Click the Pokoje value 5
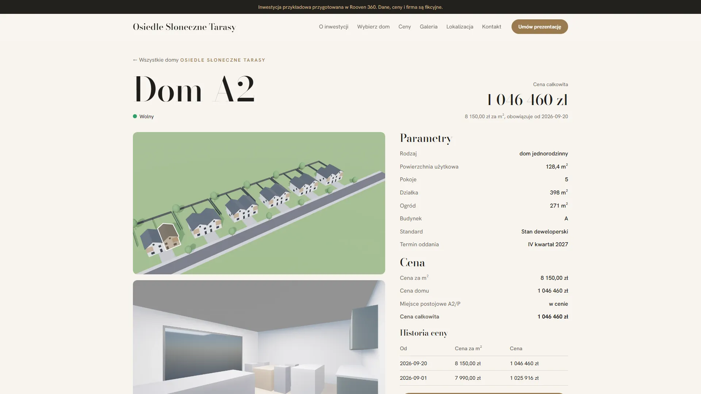Viewport: 701px width, 394px height. 566,179
